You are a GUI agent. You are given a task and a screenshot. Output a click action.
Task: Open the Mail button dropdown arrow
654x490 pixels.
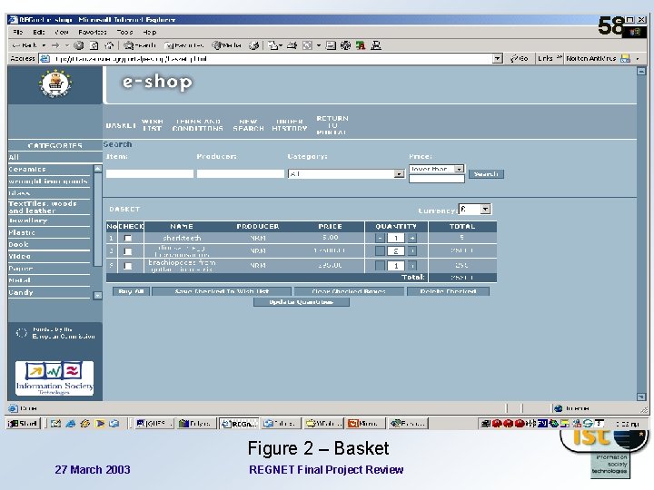click(281, 45)
